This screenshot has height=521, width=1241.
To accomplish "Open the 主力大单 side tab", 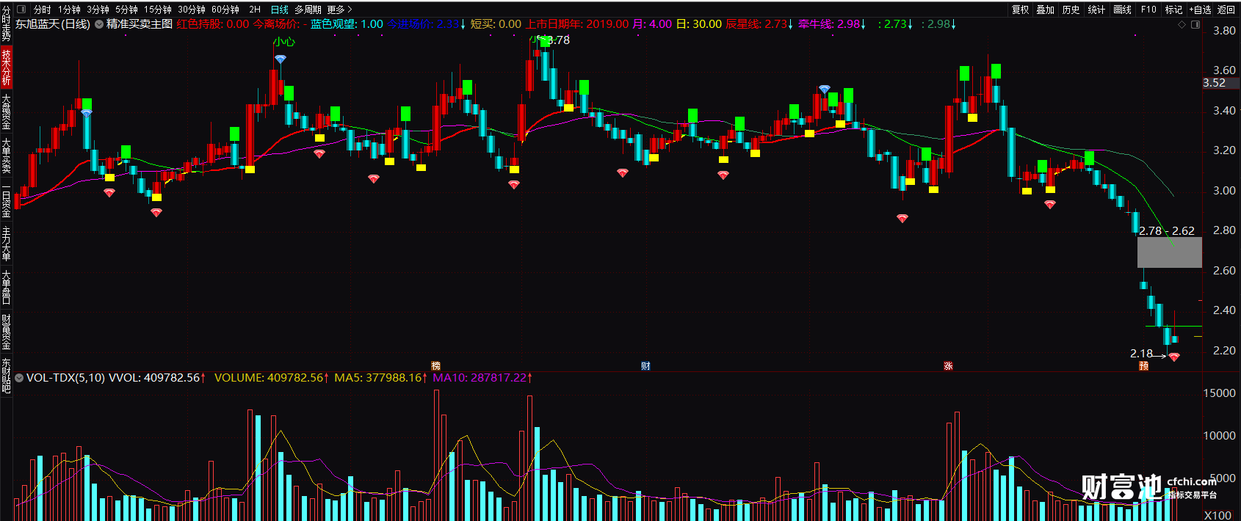I will coord(6,244).
